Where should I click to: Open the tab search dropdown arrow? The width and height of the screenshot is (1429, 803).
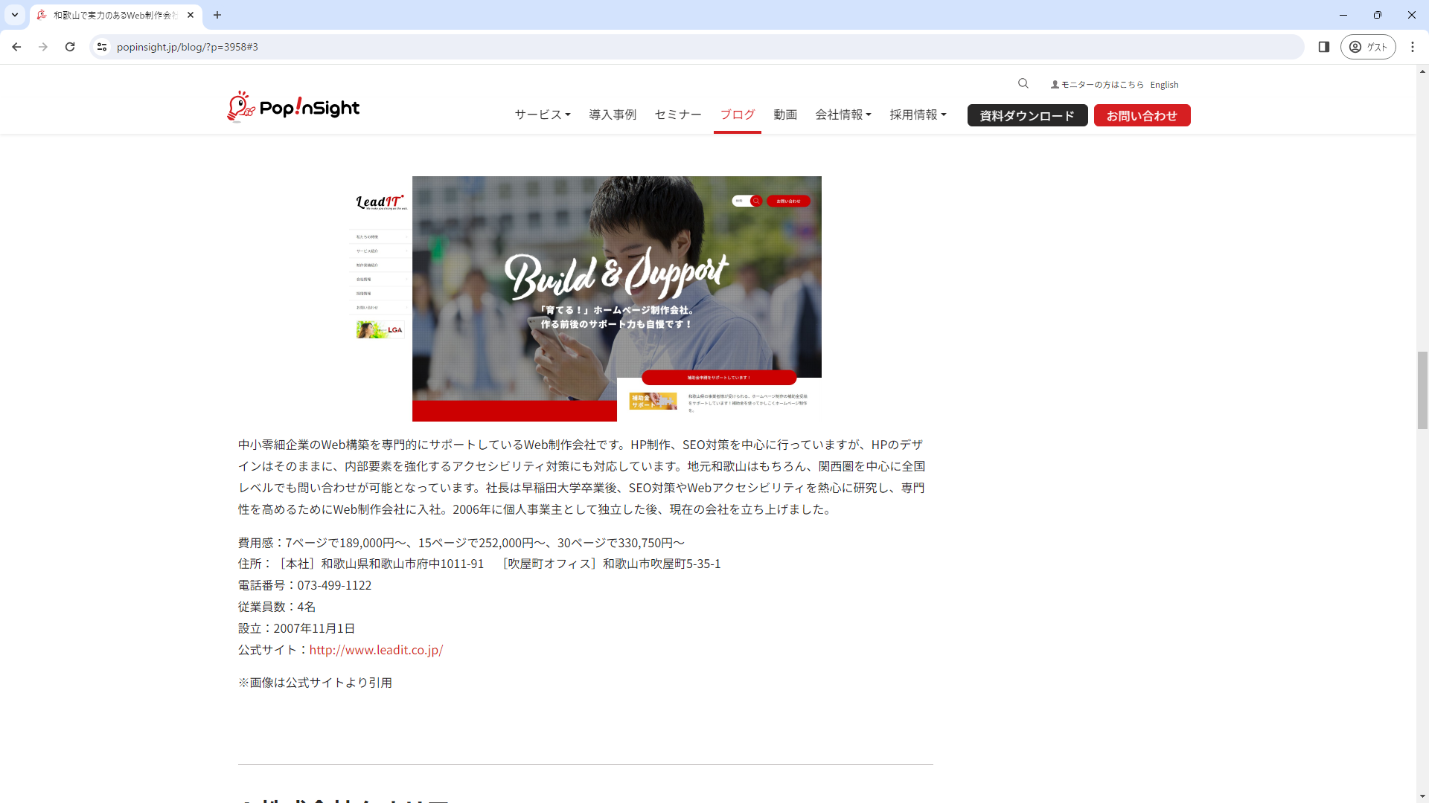point(15,15)
